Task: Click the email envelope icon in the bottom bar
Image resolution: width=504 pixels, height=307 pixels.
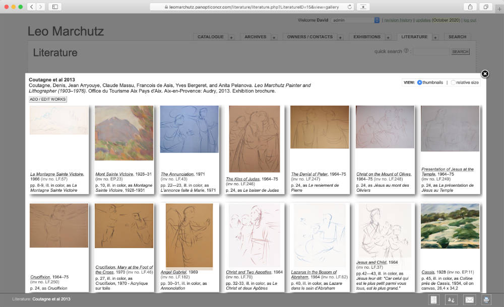Action: coord(469,299)
